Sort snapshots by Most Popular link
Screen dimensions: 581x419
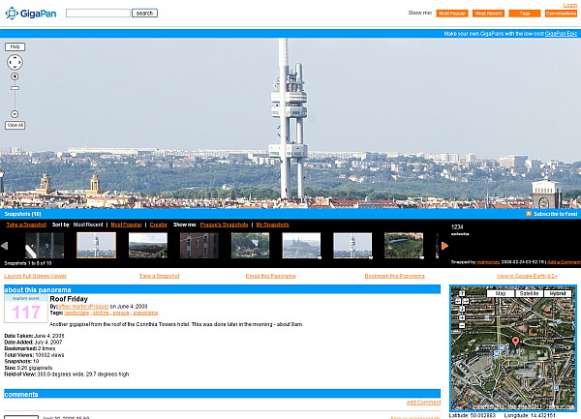[126, 224]
